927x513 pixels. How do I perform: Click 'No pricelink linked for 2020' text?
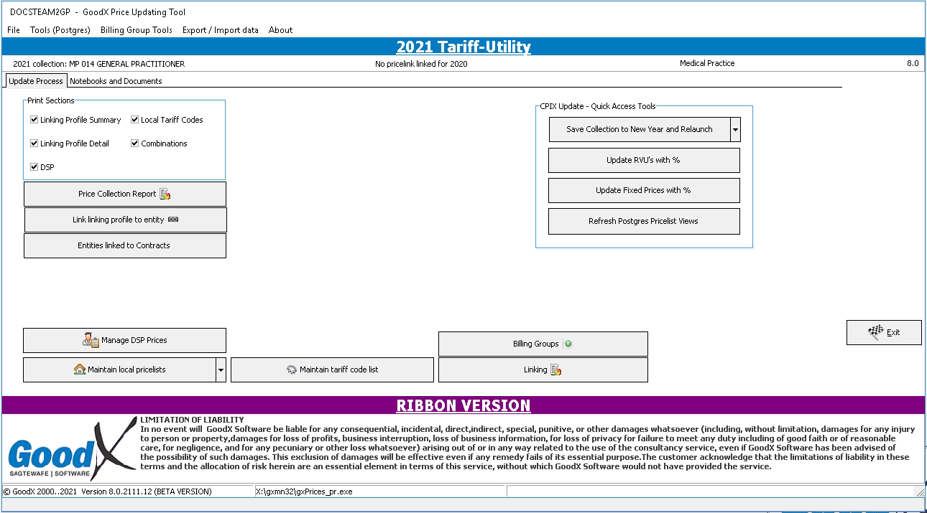click(421, 64)
